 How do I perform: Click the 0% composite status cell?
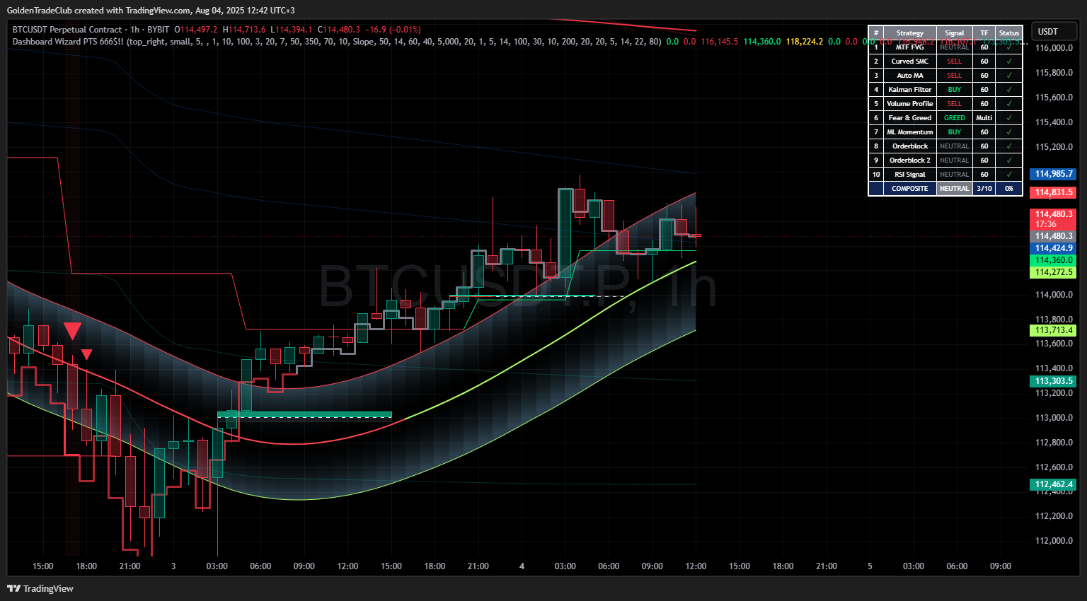click(1009, 189)
